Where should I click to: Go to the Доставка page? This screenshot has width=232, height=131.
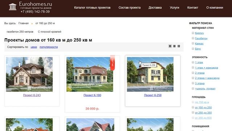pyautogui.click(x=155, y=8)
